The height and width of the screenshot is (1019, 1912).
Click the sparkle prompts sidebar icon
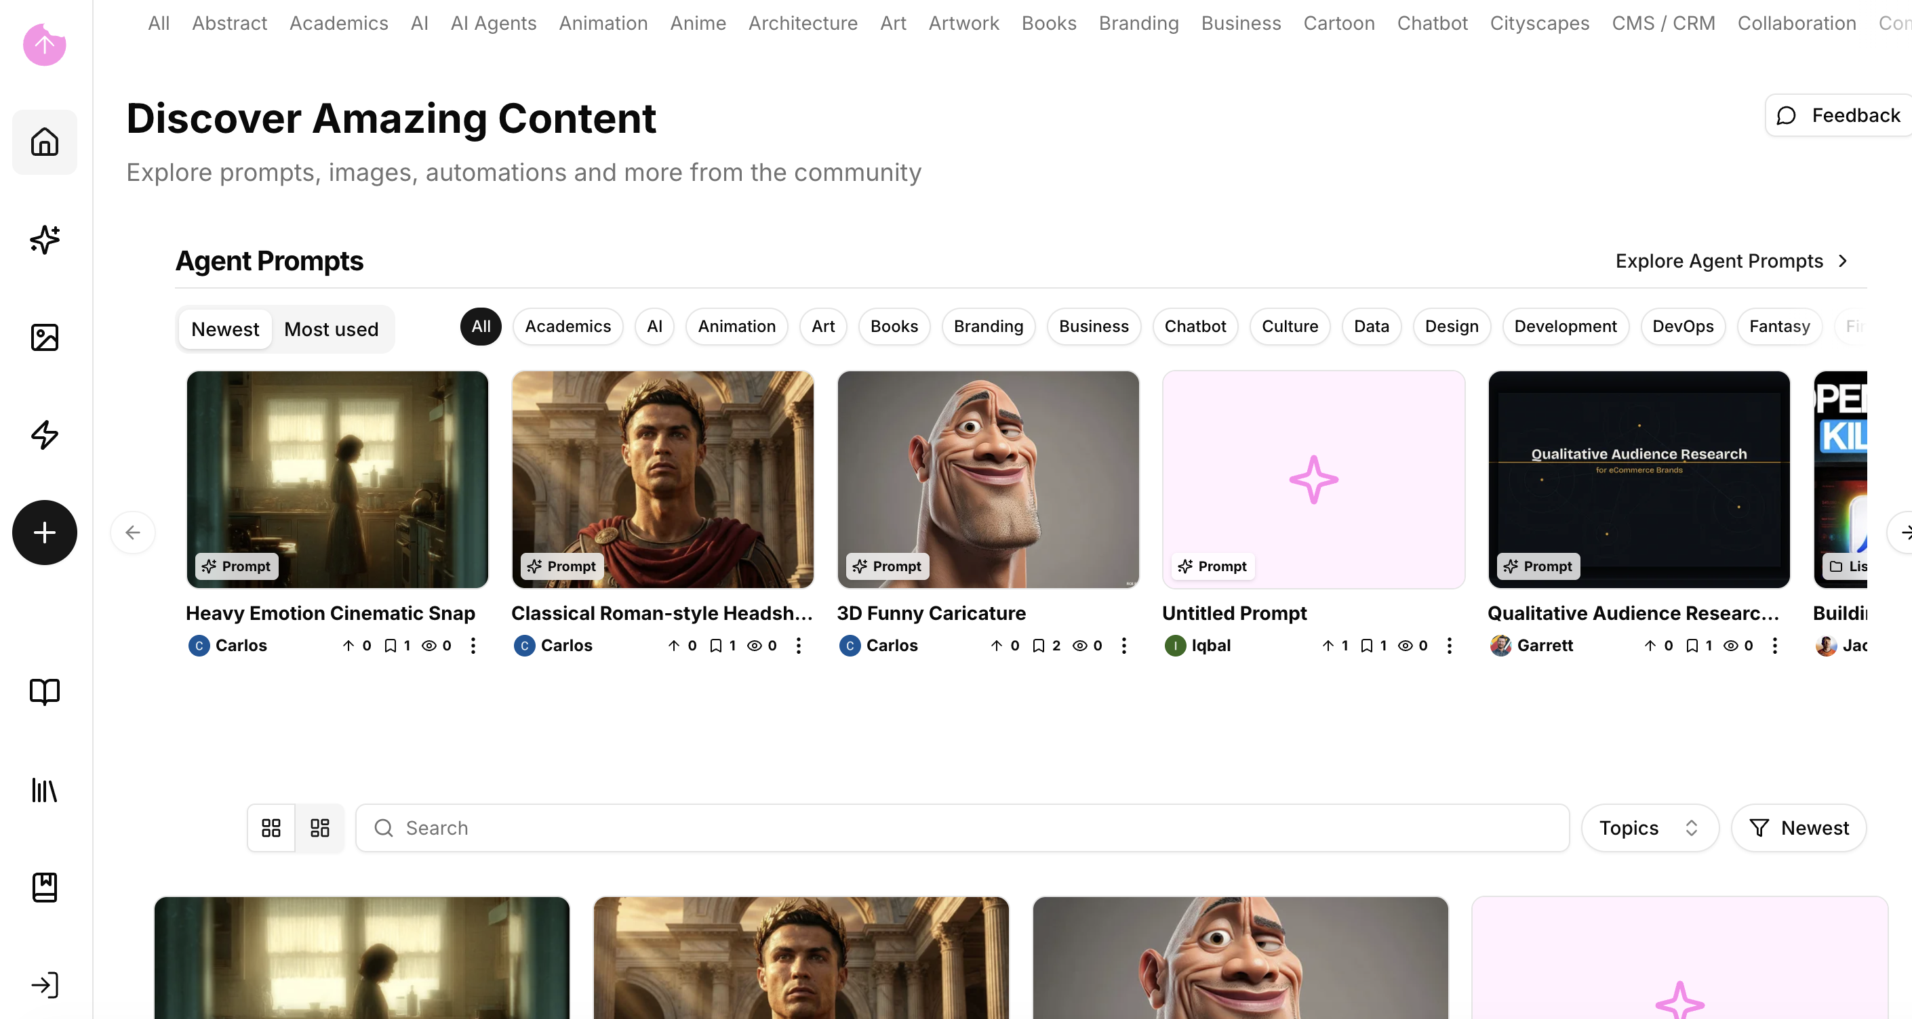click(45, 240)
